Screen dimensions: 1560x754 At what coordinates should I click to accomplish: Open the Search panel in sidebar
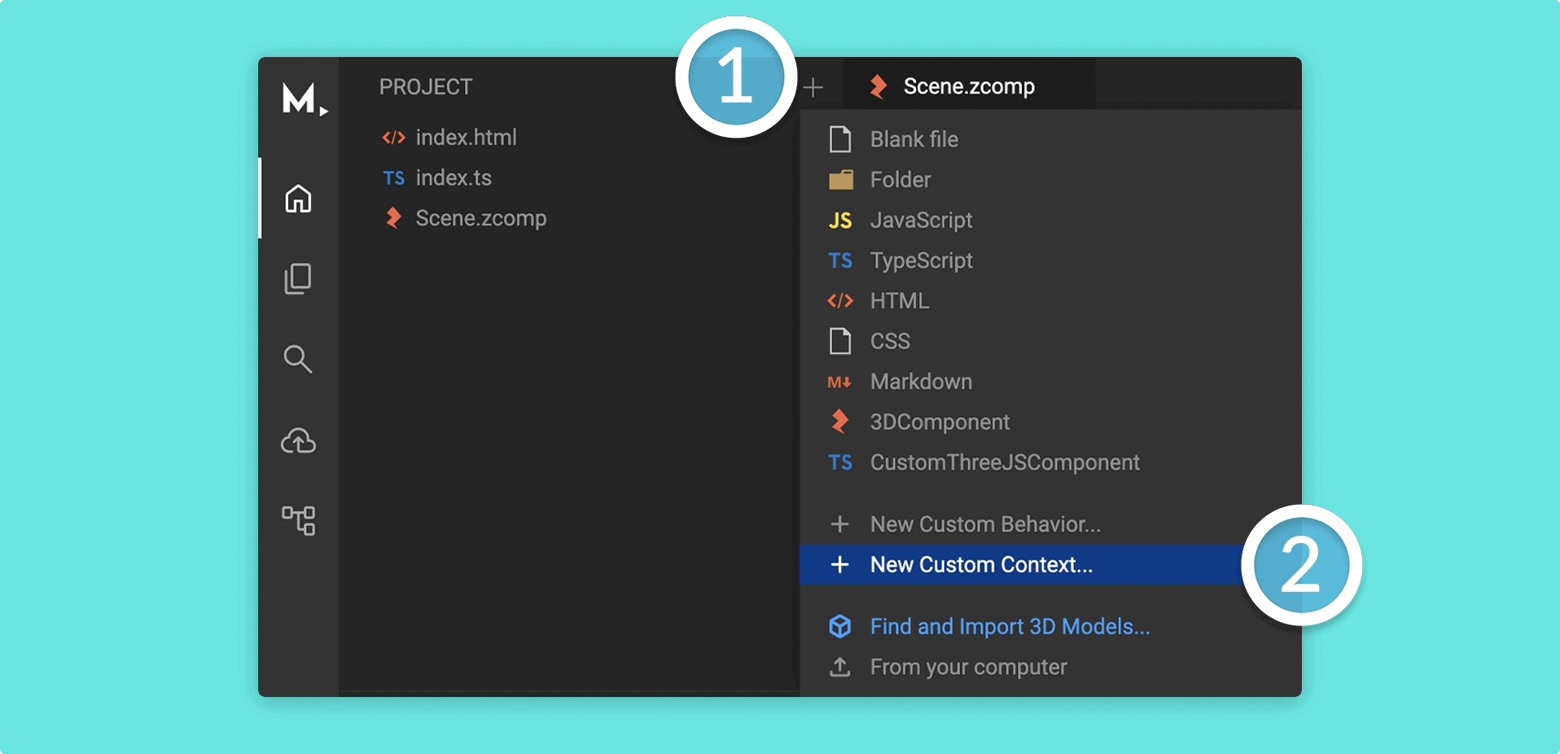pyautogui.click(x=298, y=359)
